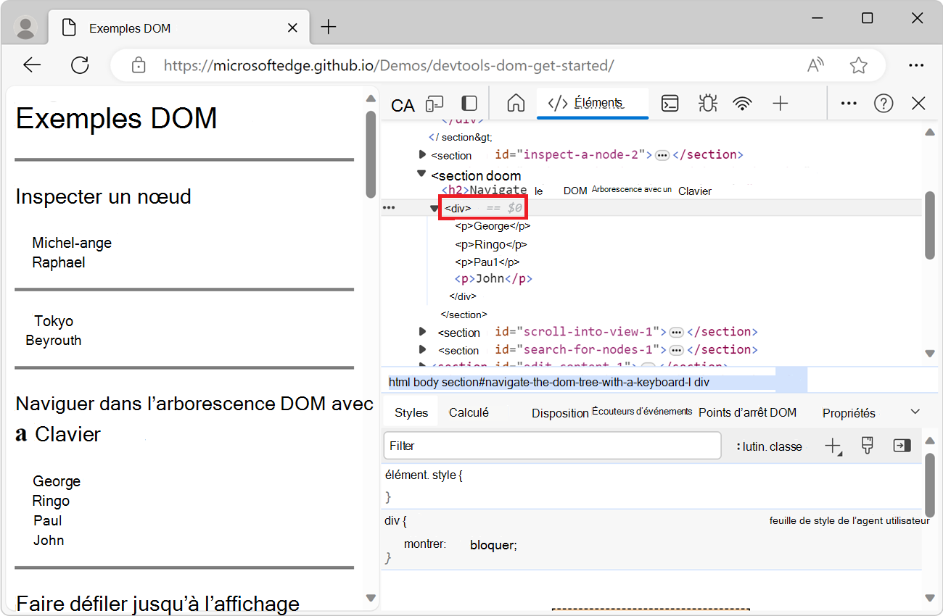Image resolution: width=943 pixels, height=616 pixels.
Task: Click the paintbrush rendering icon in Styles
Action: tap(867, 446)
